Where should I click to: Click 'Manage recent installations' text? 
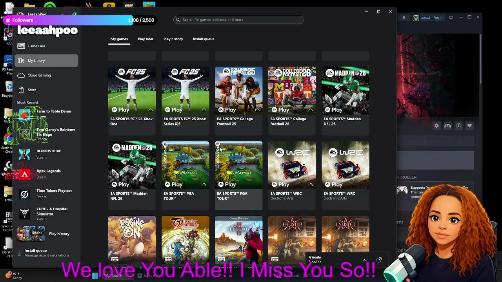47,255
